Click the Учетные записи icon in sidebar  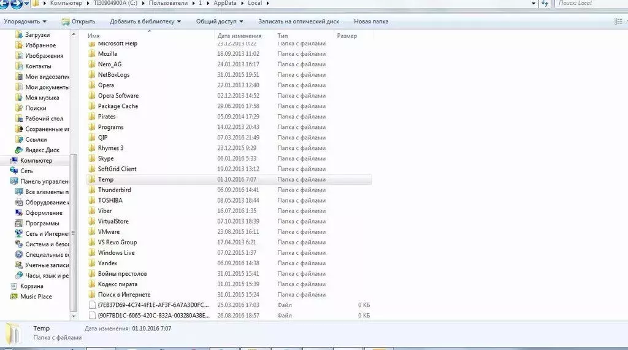pos(19,265)
